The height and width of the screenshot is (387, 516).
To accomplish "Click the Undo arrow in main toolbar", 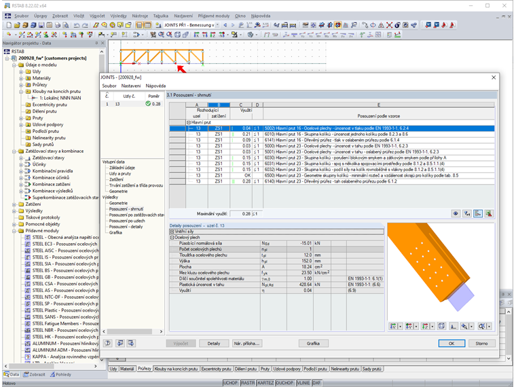I will (x=77, y=25).
